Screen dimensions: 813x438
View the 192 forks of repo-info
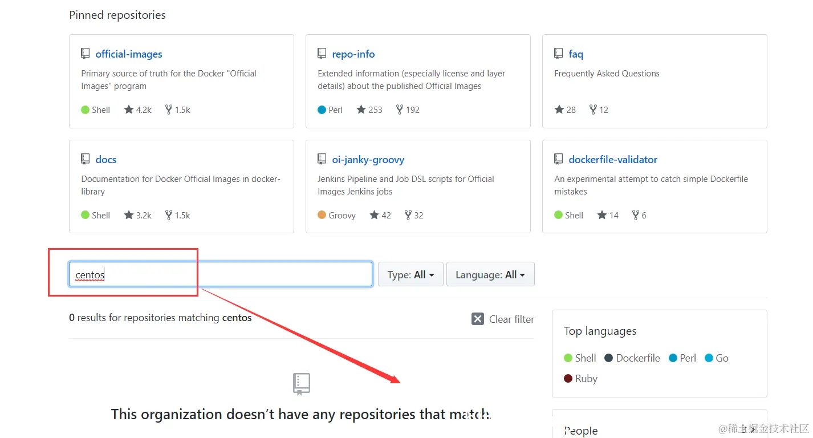(x=408, y=109)
